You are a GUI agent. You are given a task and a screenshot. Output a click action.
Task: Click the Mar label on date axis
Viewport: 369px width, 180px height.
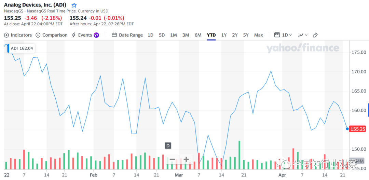(179, 175)
